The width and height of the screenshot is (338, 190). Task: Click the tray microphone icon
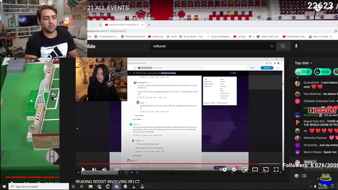point(315,186)
